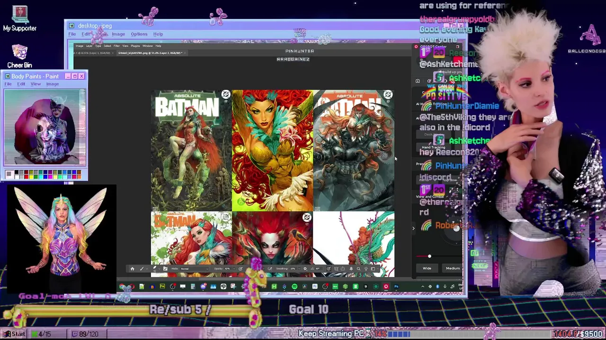Open rightmost Photoshop Ps taskbar icon
This screenshot has height=340, width=606.
pyautogui.click(x=396, y=287)
